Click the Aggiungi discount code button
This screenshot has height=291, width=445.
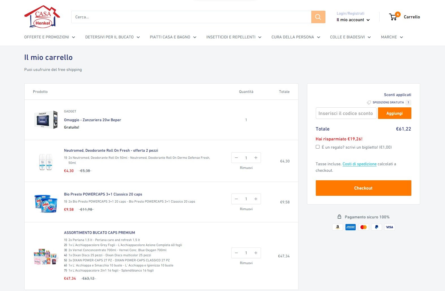point(394,113)
